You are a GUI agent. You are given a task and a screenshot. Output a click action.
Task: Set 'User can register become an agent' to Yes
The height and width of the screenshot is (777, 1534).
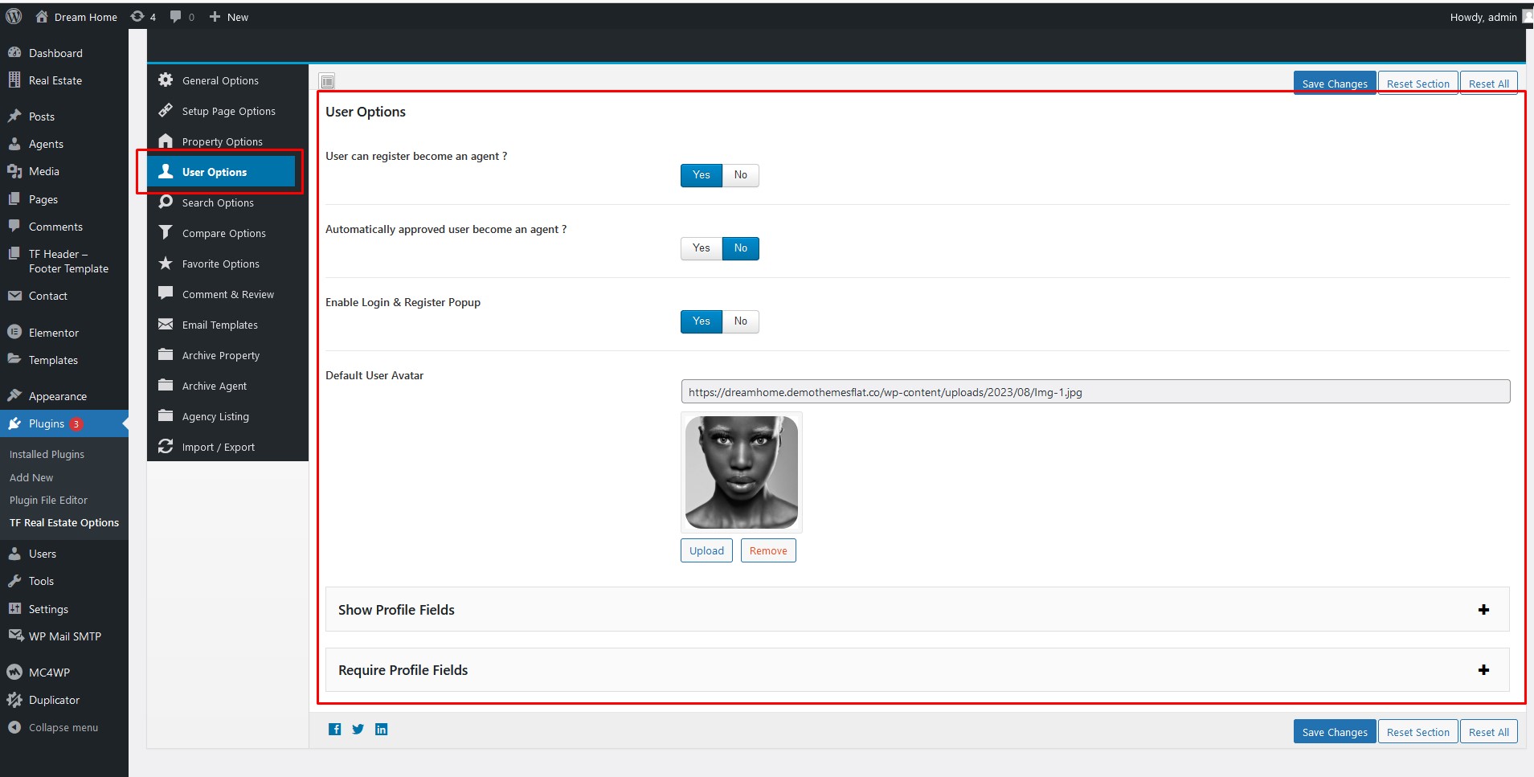(x=702, y=175)
